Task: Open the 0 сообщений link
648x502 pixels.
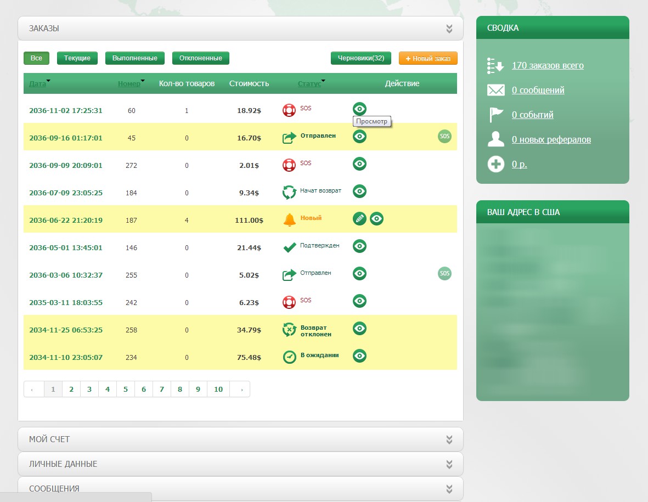Action: (x=538, y=90)
